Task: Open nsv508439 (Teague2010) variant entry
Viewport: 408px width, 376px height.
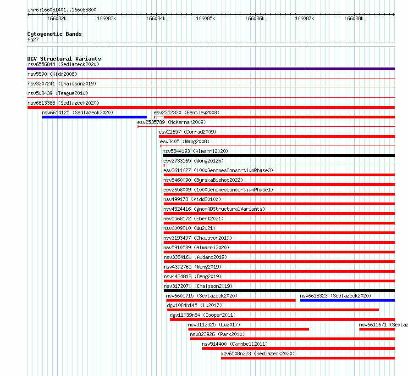Action: point(58,93)
